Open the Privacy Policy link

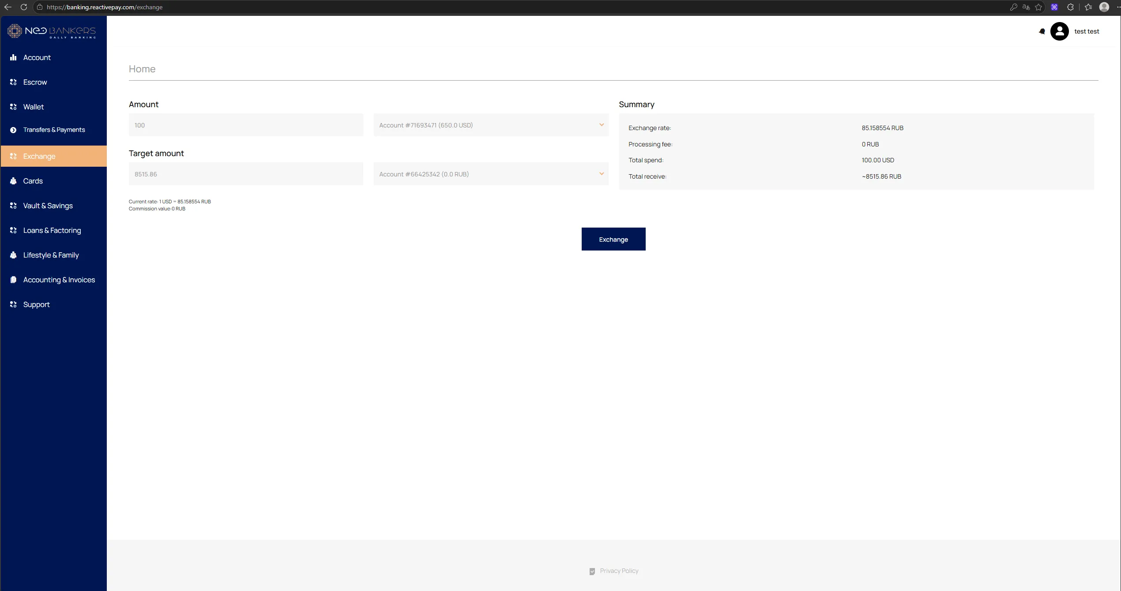click(x=619, y=571)
